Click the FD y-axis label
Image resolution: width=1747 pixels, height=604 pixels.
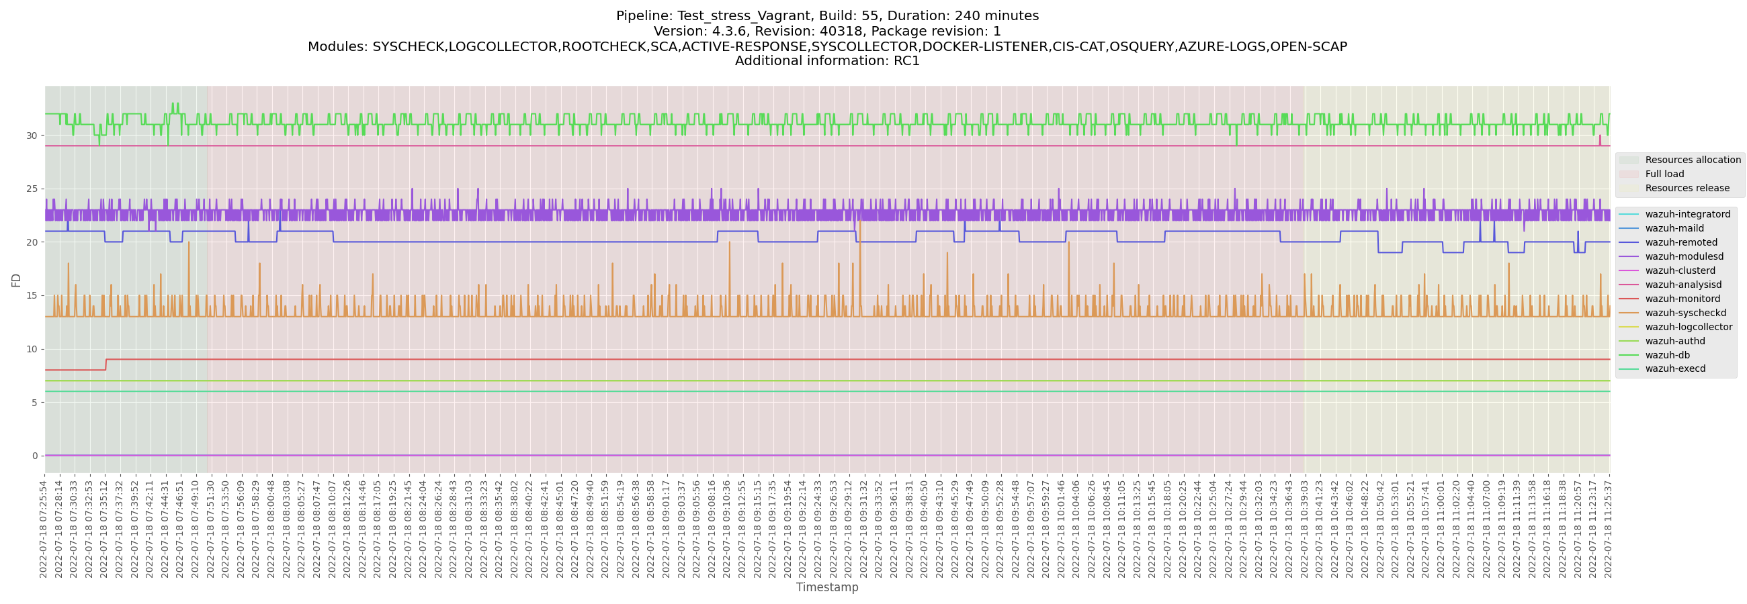(16, 281)
